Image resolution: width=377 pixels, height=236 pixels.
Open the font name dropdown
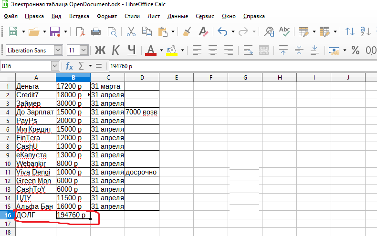[x=58, y=51]
